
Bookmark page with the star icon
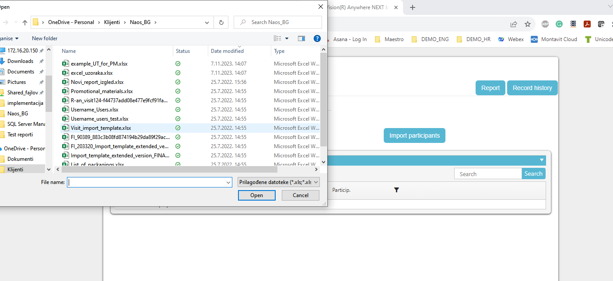(x=528, y=24)
